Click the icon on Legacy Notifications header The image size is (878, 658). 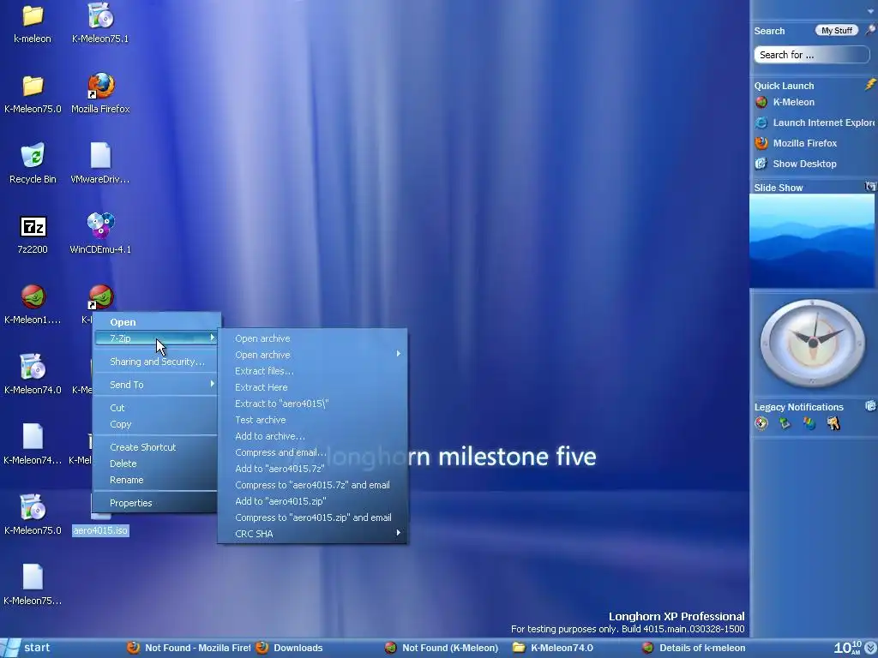pyautogui.click(x=870, y=406)
